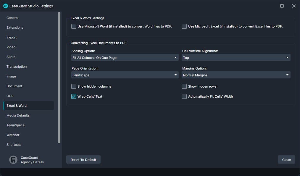Enable Automatically Fit Cells' Width
The image size is (300, 176).
tap(184, 96)
